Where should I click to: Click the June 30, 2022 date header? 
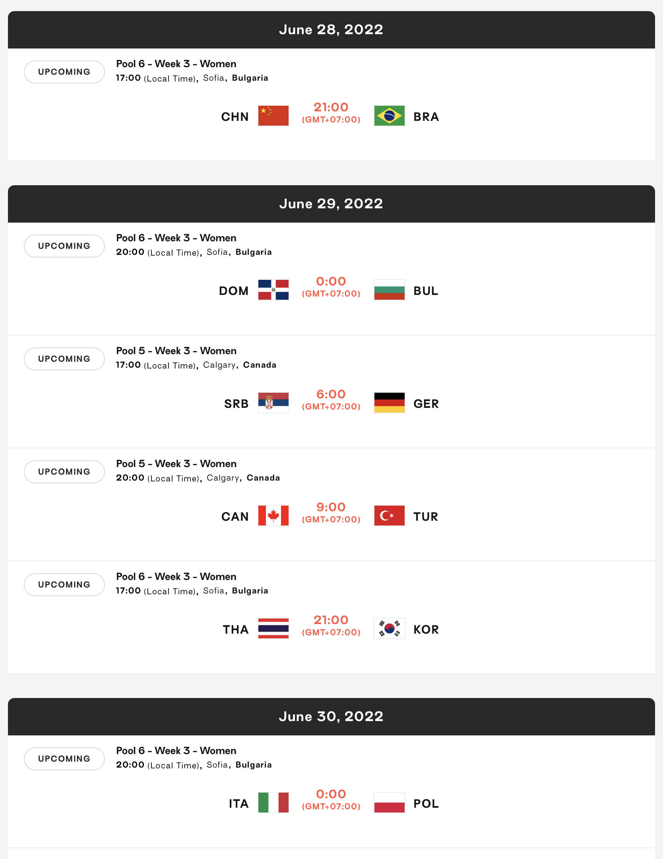pyautogui.click(x=331, y=716)
